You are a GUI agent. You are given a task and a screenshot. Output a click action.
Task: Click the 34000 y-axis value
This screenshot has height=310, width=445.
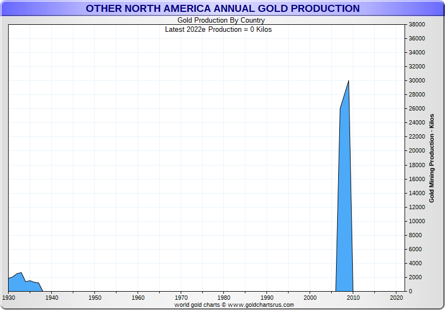(x=417, y=52)
